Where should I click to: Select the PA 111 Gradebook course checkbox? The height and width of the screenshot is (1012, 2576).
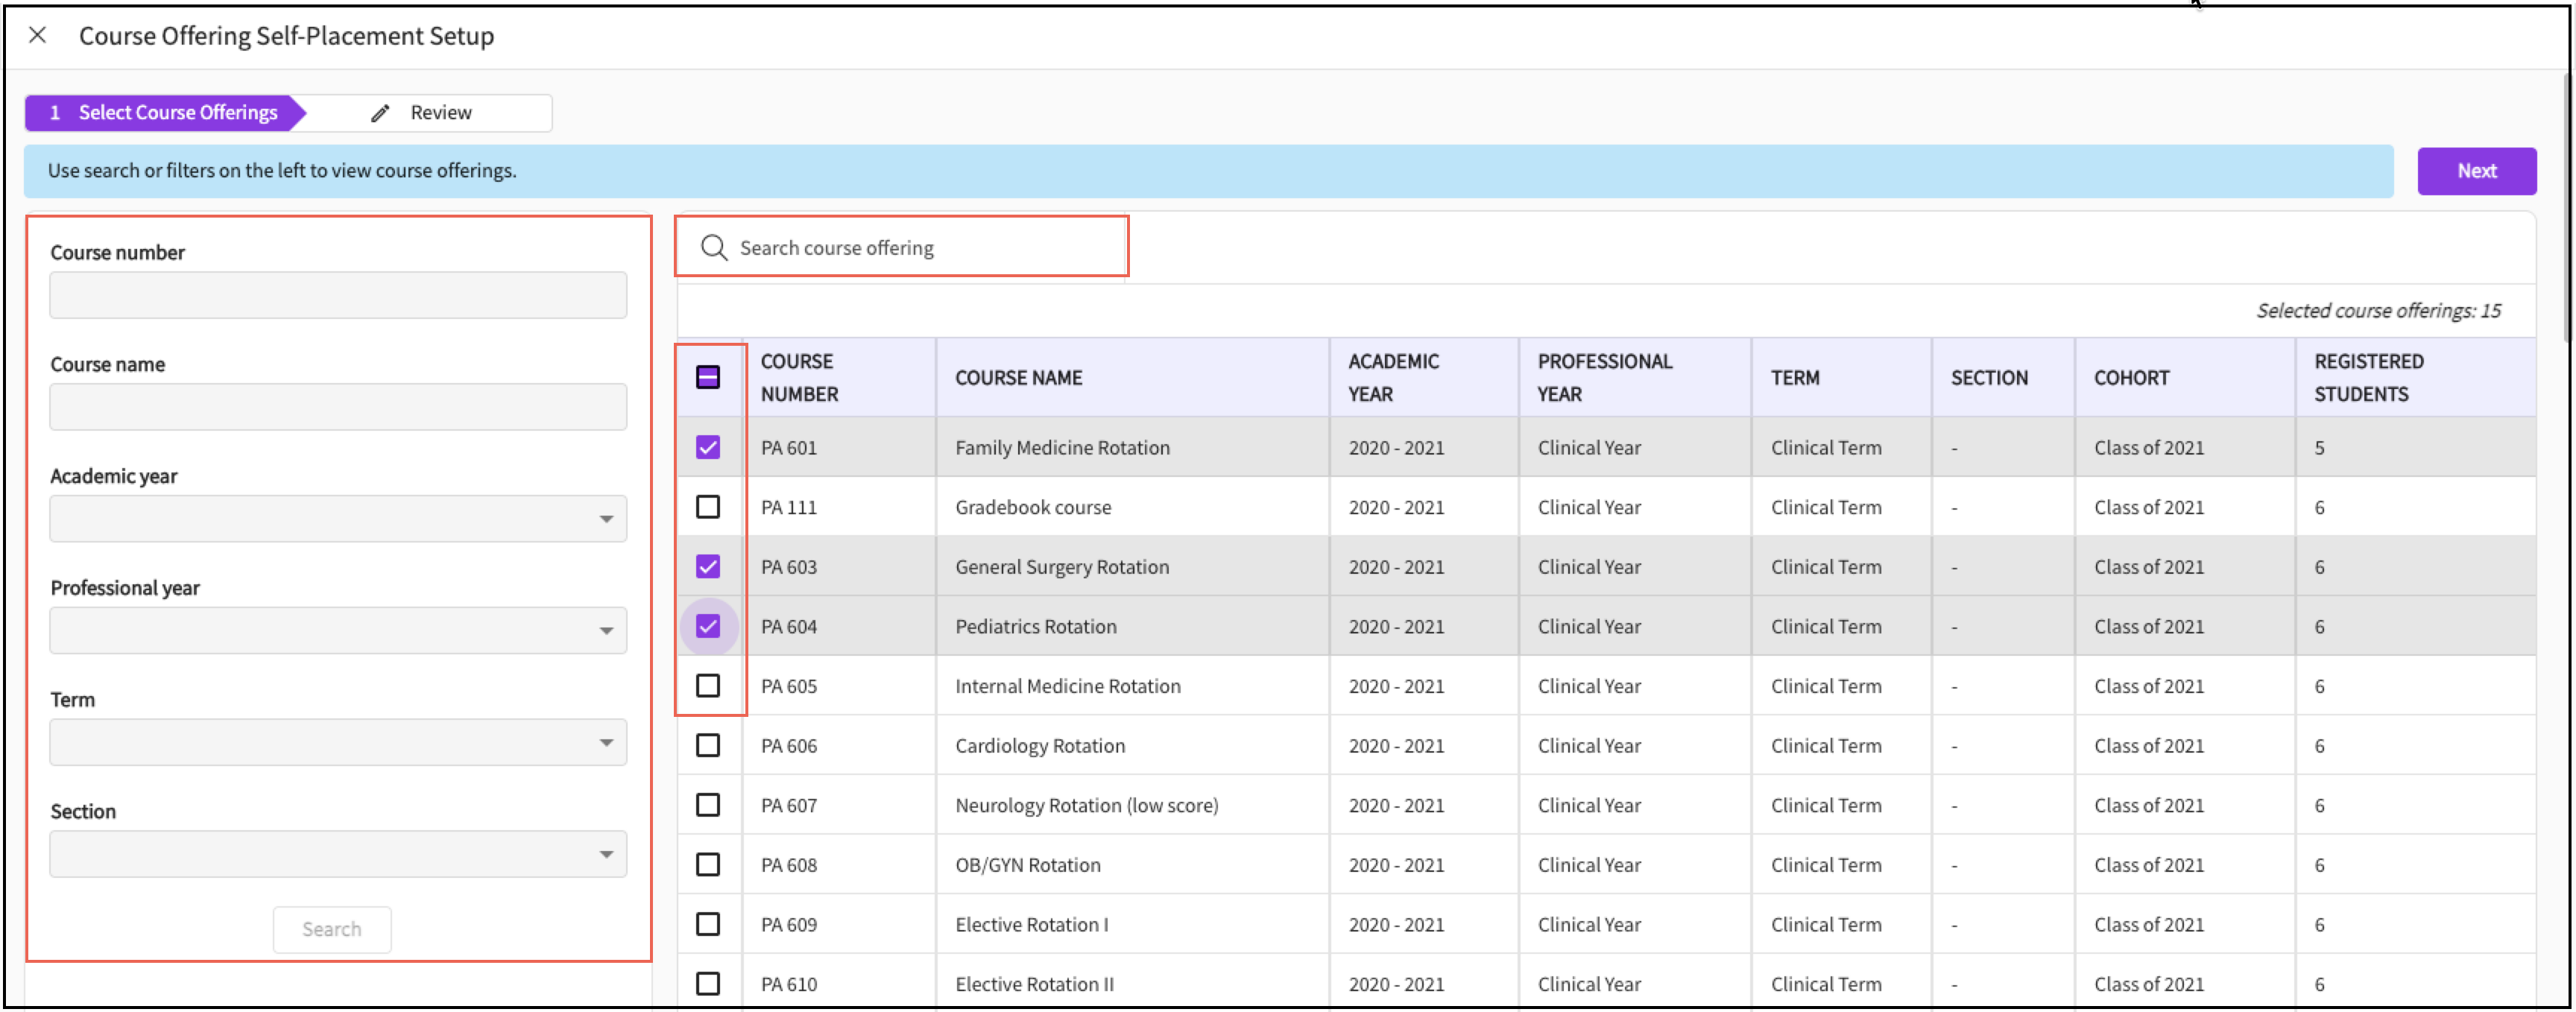[708, 507]
